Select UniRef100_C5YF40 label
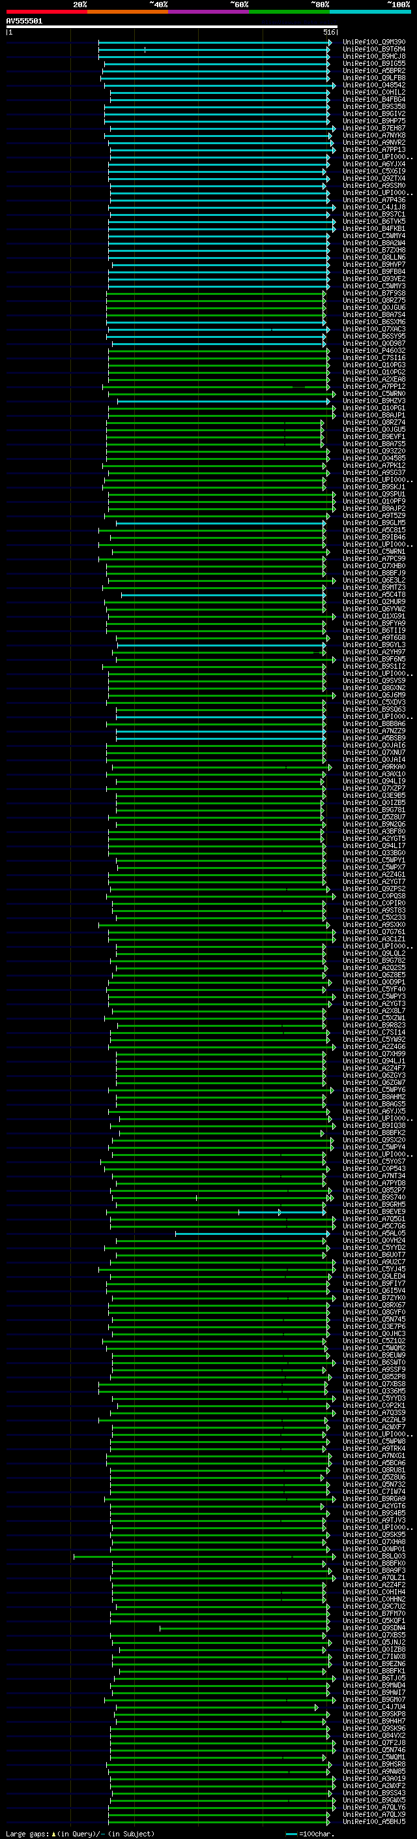Viewport: 417px width, 1839px height. click(x=374, y=989)
